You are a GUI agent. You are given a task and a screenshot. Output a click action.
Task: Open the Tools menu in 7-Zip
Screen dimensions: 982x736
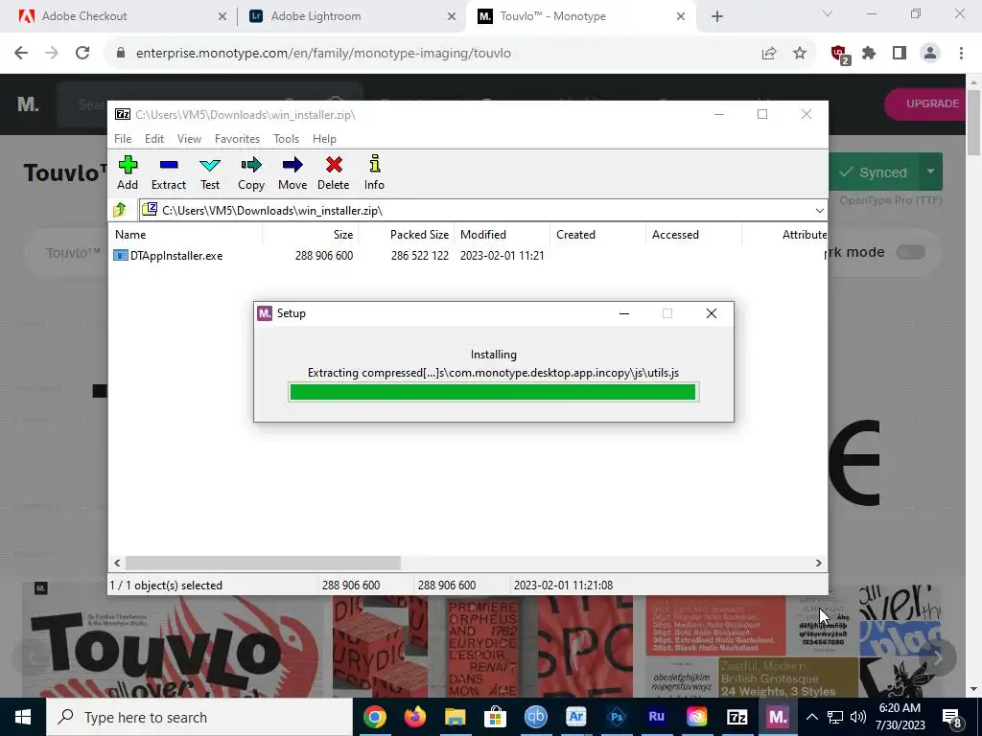point(286,139)
